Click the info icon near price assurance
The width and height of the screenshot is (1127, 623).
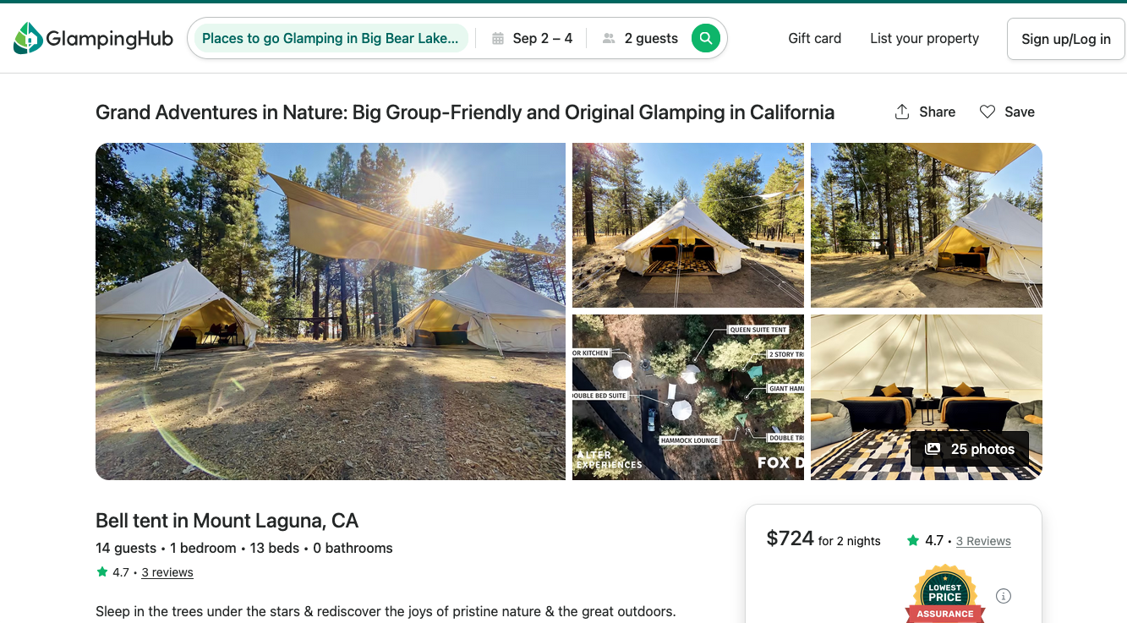(1004, 596)
